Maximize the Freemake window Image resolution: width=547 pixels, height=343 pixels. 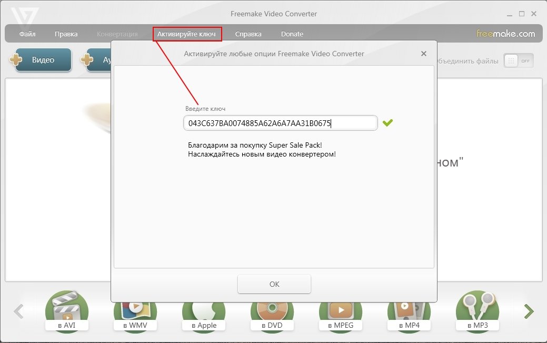click(522, 14)
